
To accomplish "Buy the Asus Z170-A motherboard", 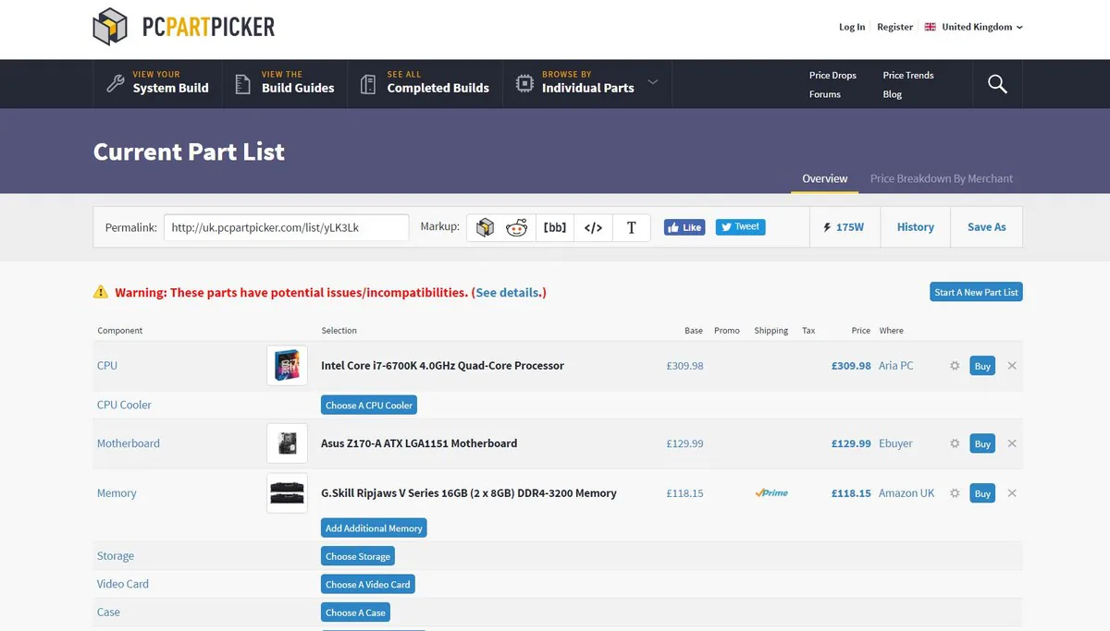I will click(x=982, y=443).
